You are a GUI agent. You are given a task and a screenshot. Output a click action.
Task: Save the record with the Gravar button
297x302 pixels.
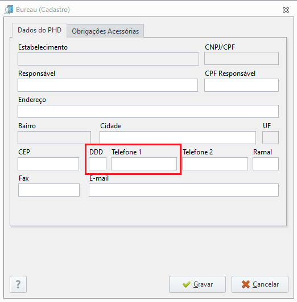[x=197, y=284]
